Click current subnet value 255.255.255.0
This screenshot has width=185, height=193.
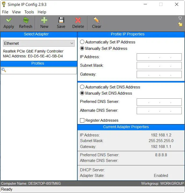tap(161, 141)
